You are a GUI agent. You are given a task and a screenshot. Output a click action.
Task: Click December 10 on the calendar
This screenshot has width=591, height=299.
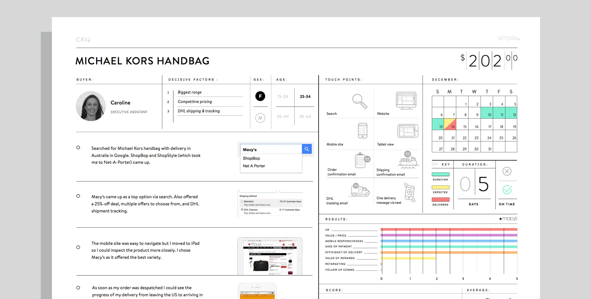pyautogui.click(x=487, y=113)
